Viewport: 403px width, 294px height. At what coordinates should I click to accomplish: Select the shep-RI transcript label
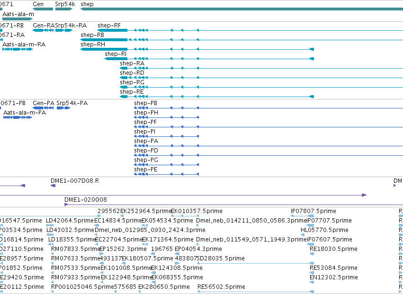[116, 54]
